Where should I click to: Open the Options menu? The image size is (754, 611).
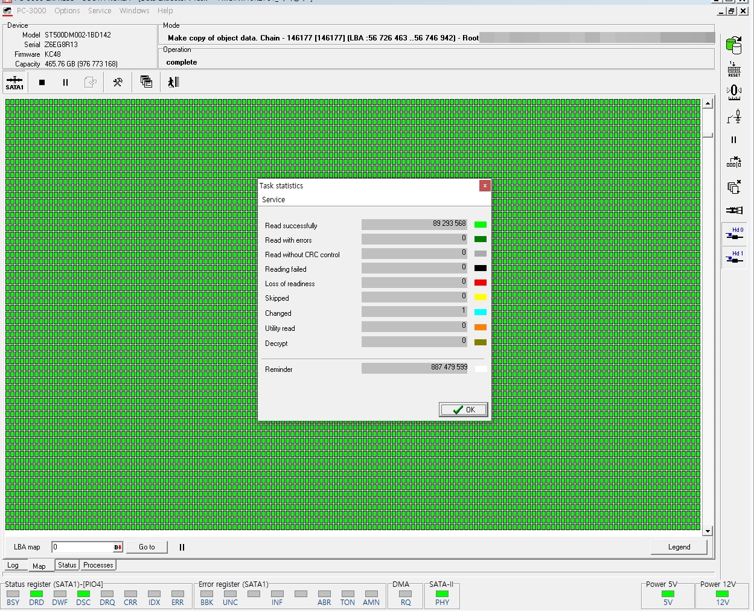(x=67, y=11)
